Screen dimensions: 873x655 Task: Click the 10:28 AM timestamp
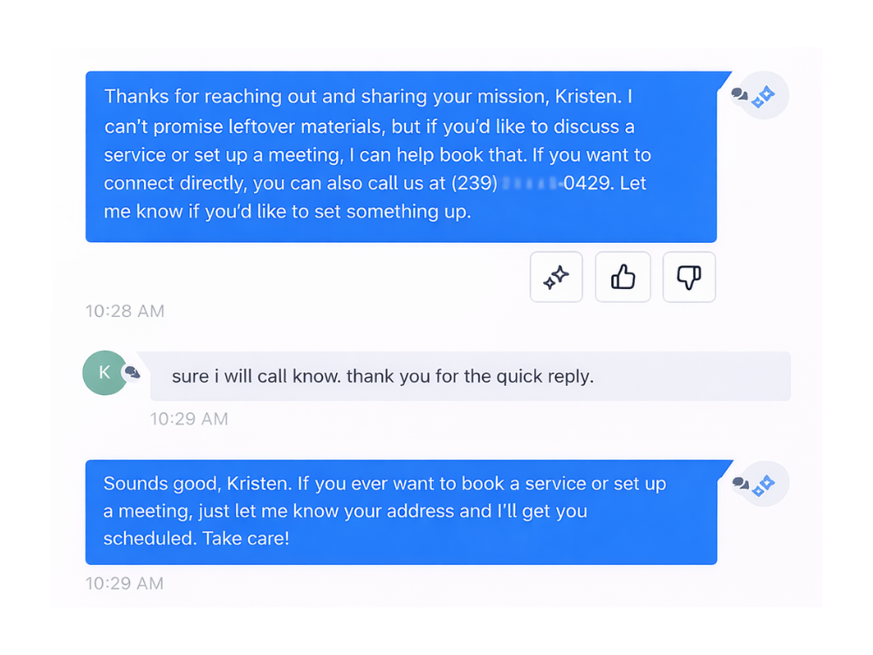(x=125, y=311)
